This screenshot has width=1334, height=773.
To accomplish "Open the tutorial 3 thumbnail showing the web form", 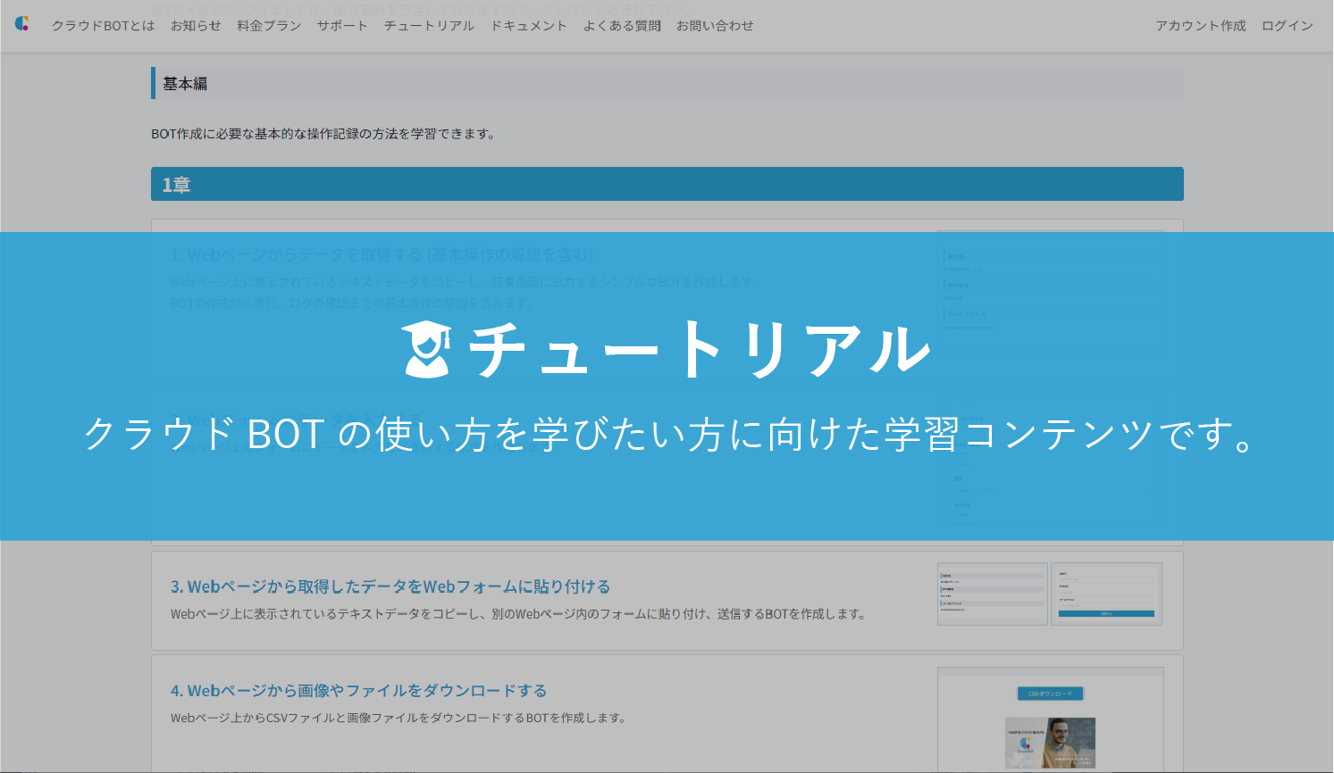I will click(x=1106, y=594).
